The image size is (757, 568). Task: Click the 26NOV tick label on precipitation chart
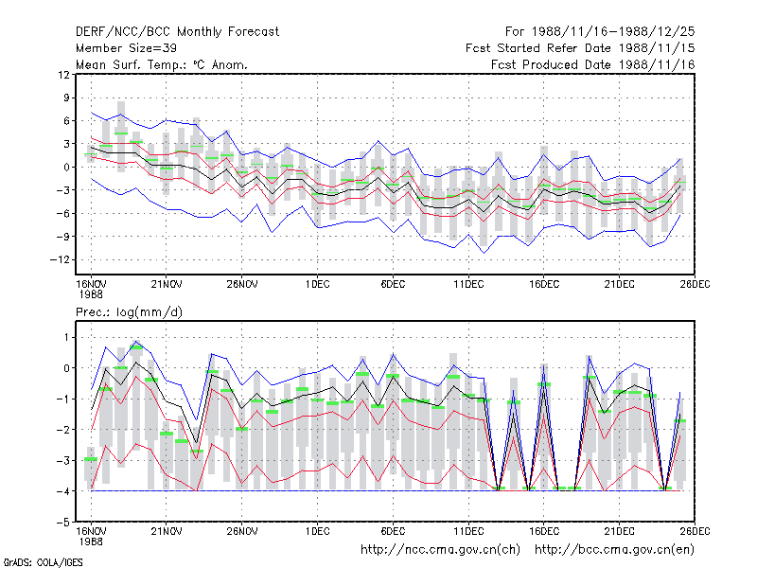(x=242, y=531)
